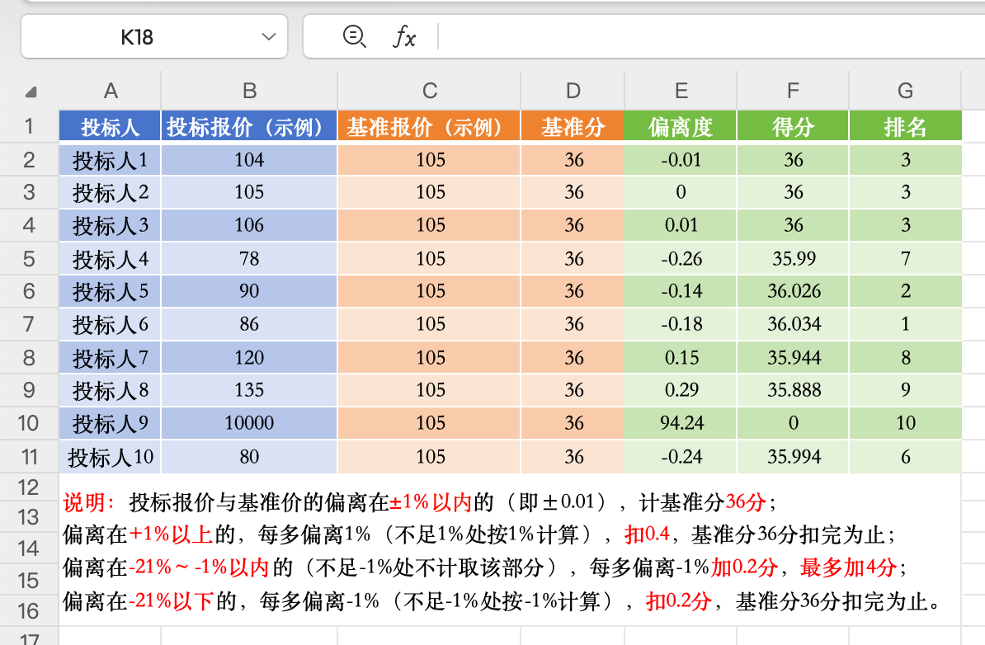This screenshot has width=985, height=645.
Task: Click deviation cell 0.29
Action: [681, 390]
